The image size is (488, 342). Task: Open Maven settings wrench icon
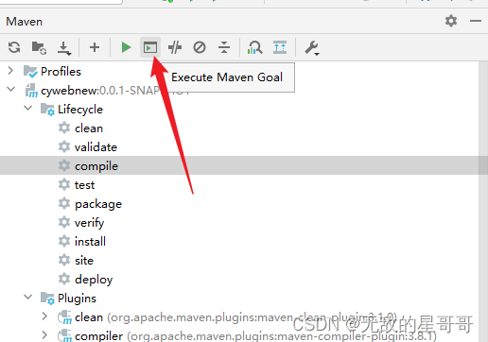click(312, 48)
